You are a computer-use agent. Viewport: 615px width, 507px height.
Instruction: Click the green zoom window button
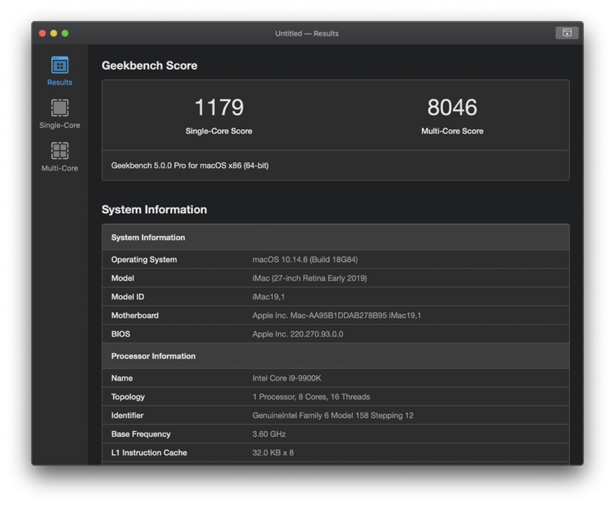[x=65, y=33]
